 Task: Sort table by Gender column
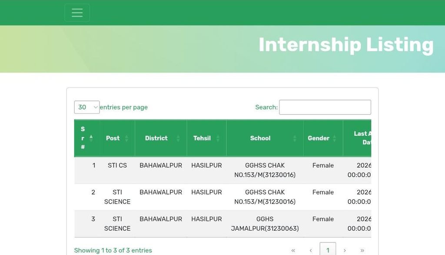[x=323, y=138]
